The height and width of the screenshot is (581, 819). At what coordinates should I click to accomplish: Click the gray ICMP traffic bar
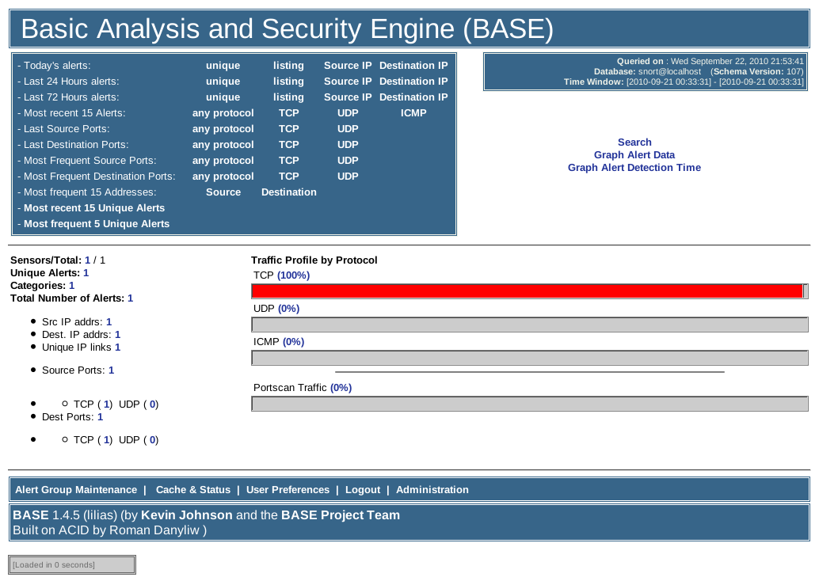click(530, 358)
